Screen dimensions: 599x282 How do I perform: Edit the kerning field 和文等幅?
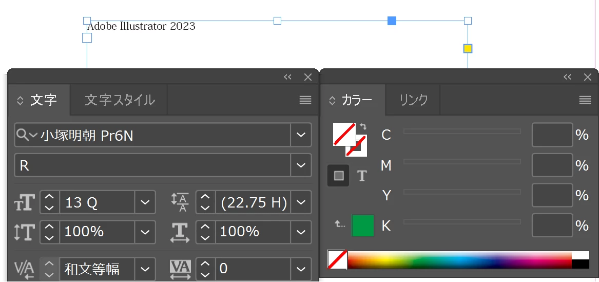pyautogui.click(x=98, y=269)
